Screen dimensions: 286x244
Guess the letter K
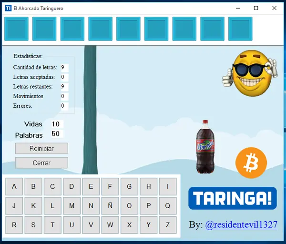click(x=33, y=206)
